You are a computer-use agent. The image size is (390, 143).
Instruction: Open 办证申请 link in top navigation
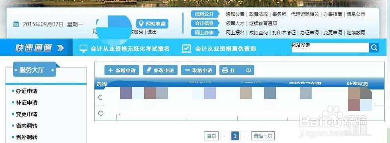point(309,33)
